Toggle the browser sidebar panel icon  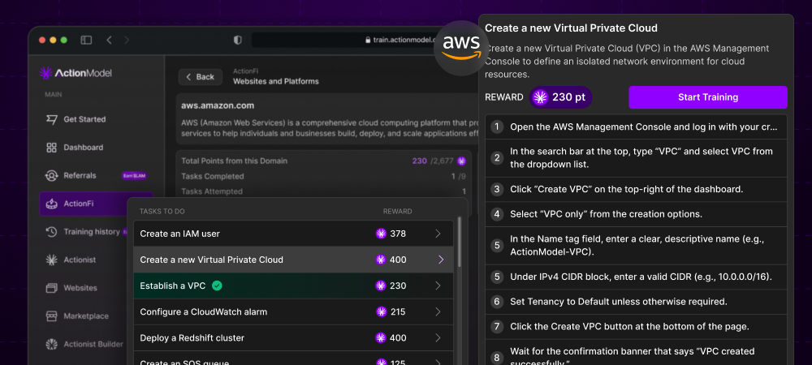click(87, 40)
